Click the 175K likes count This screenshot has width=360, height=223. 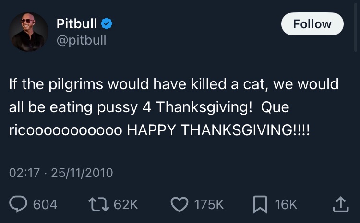(209, 205)
